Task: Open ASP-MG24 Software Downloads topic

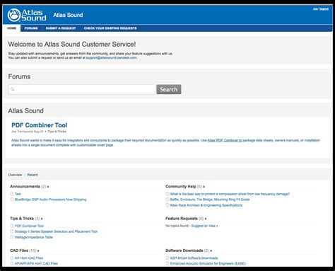Action: tap(194, 258)
